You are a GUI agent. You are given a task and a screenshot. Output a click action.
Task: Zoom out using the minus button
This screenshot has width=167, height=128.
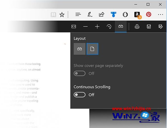85,26
